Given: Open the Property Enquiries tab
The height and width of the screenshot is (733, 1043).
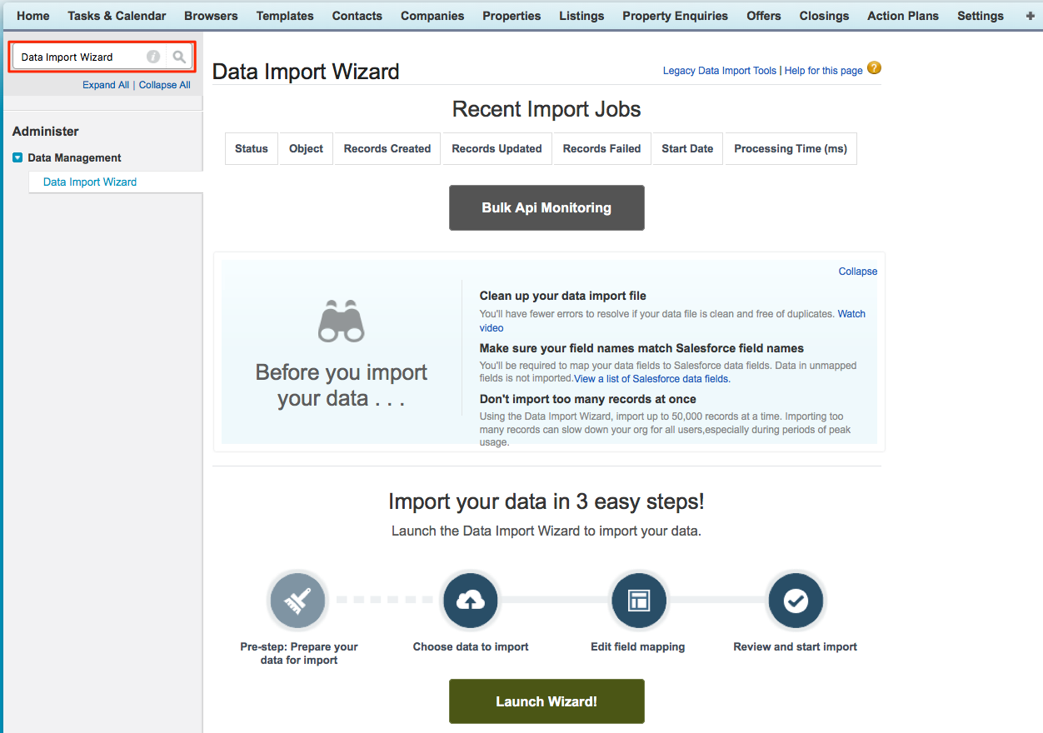Looking at the screenshot, I should pyautogui.click(x=676, y=16).
